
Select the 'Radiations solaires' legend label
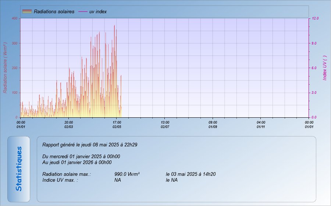[x=54, y=12]
